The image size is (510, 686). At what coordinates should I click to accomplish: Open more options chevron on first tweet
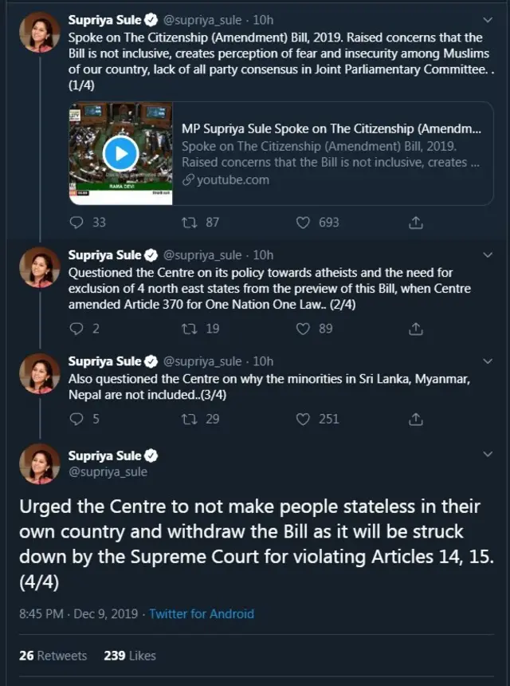tap(488, 20)
